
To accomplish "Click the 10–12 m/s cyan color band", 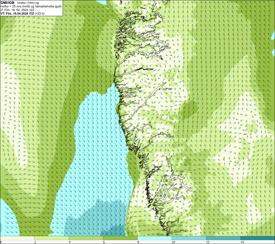I will tap(189, 238).
